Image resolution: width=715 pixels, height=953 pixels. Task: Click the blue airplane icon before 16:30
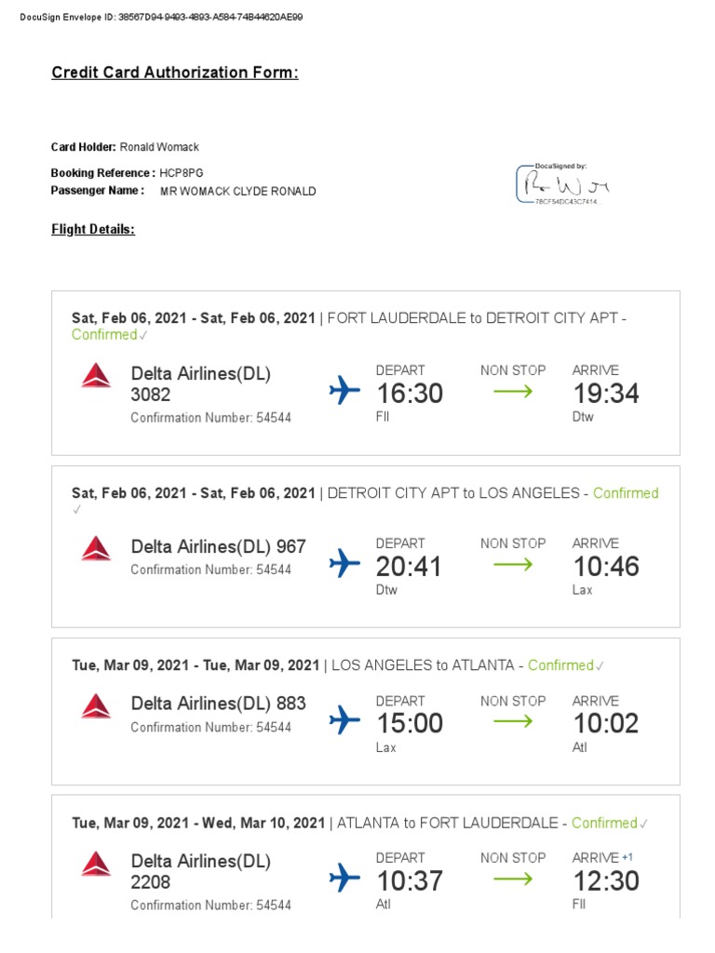click(344, 391)
